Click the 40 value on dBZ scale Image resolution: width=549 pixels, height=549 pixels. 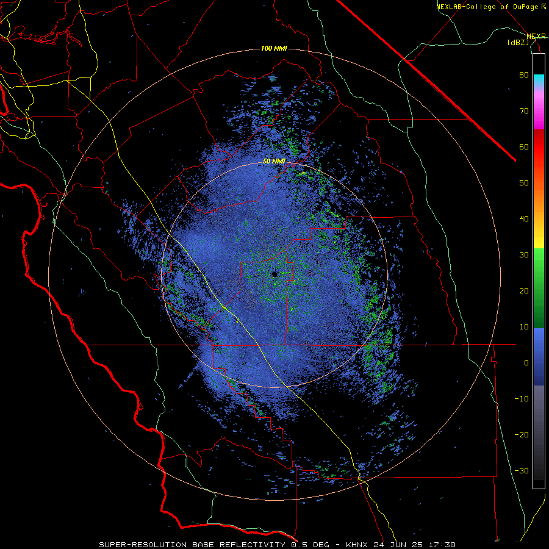click(x=524, y=218)
